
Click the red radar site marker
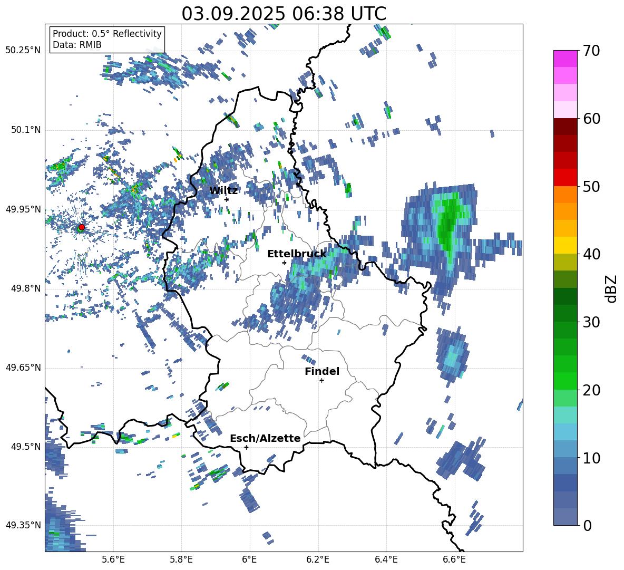click(x=82, y=227)
